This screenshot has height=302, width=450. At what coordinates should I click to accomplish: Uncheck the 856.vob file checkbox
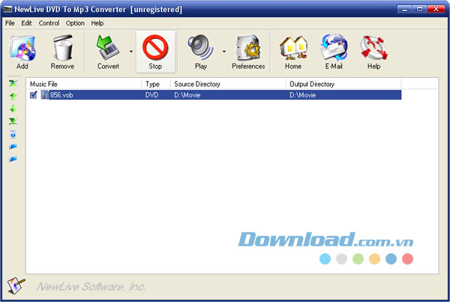click(x=34, y=94)
